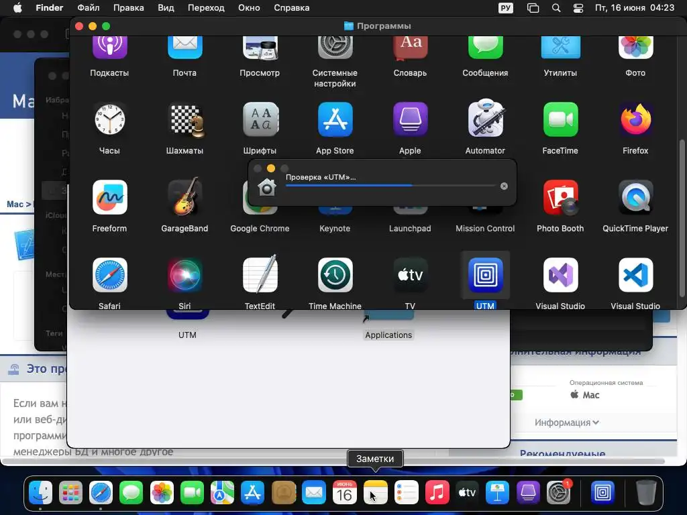This screenshot has width=687, height=515.
Task: Cancel the UTM verification progress
Action: click(505, 186)
